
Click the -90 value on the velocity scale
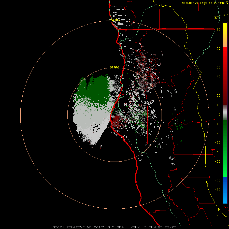218,199
